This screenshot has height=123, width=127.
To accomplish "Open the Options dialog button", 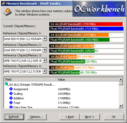I will tap(37, 117).
